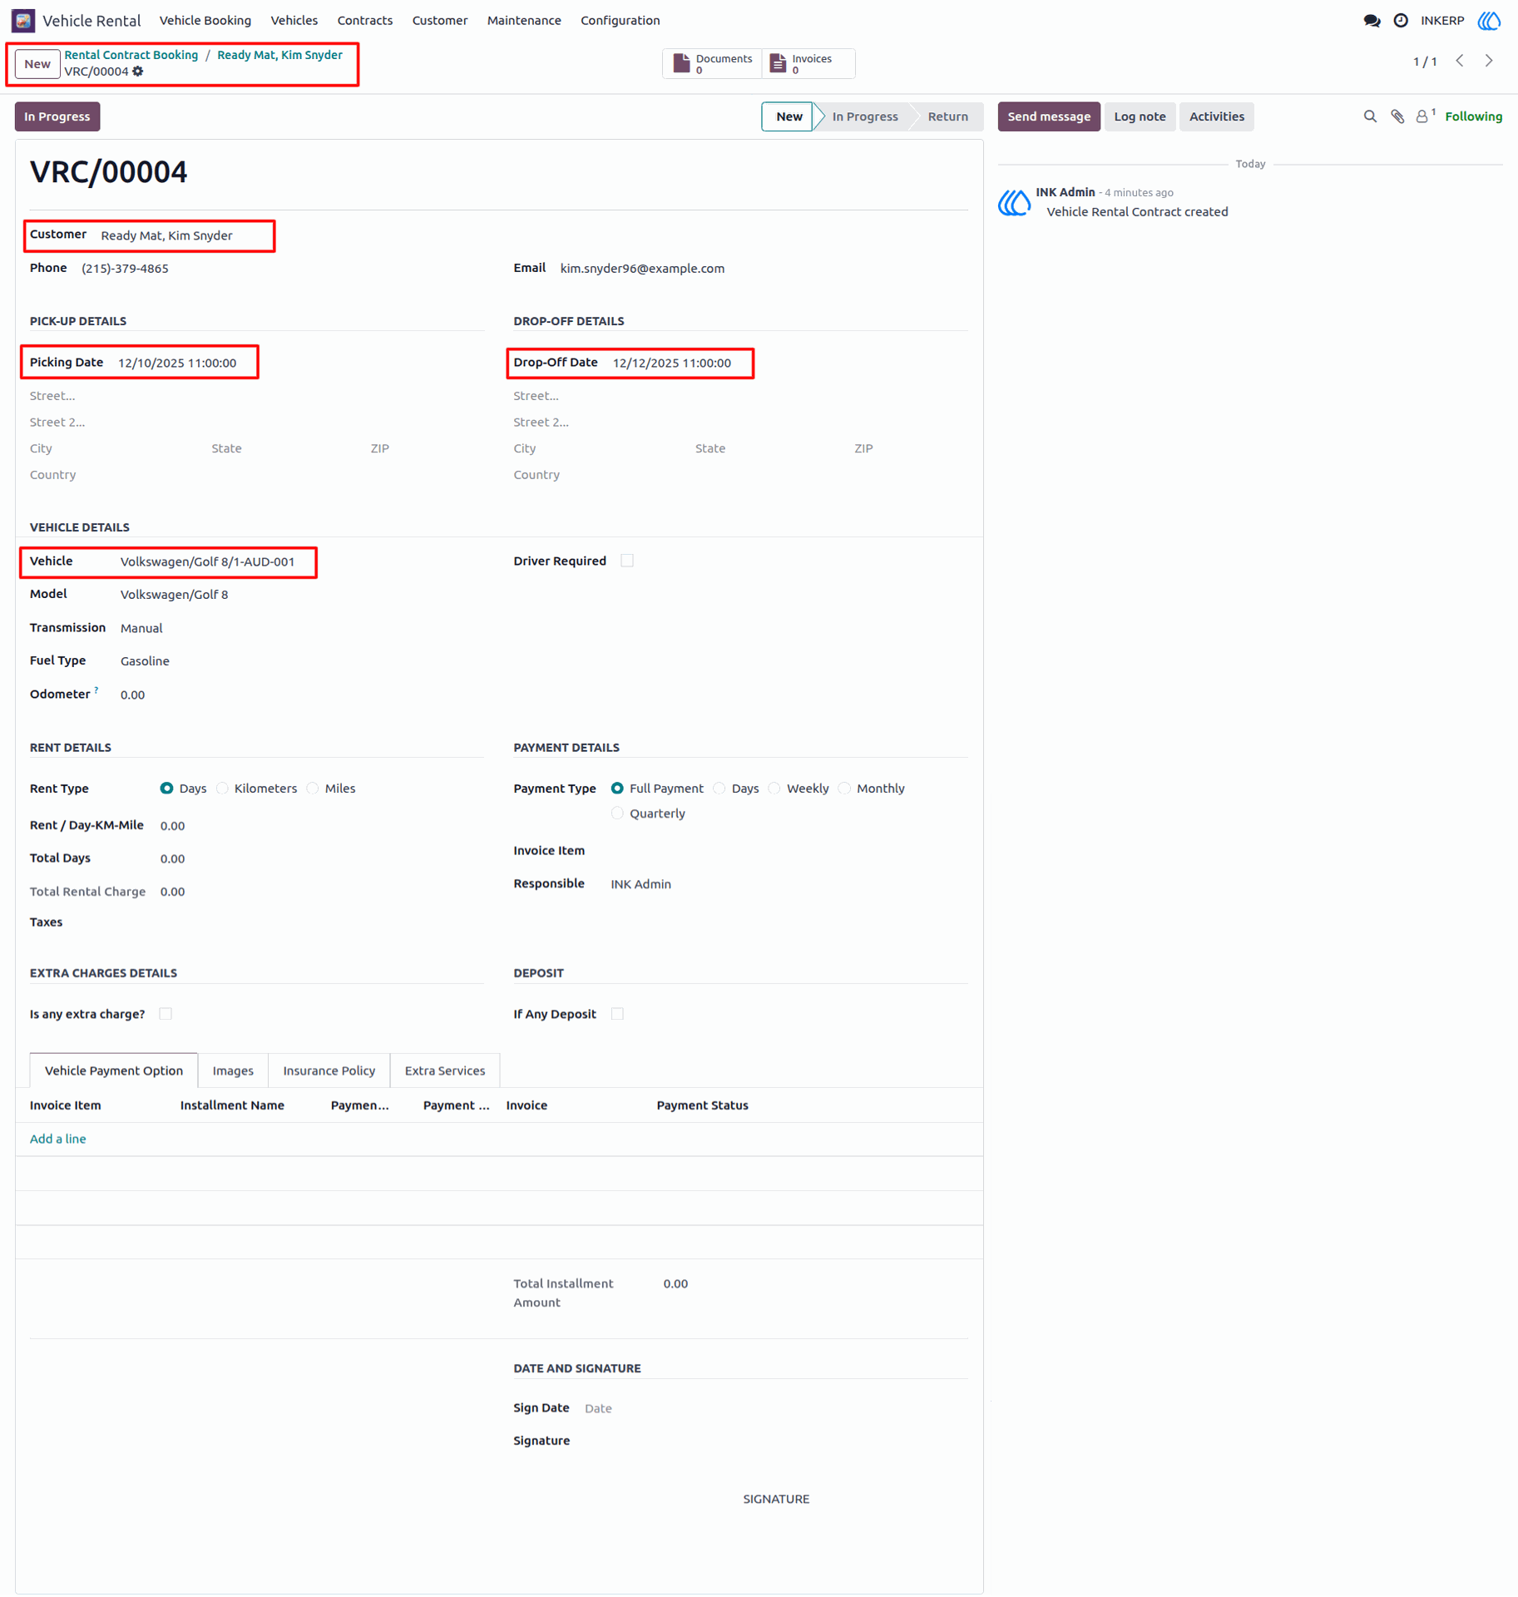Open the Configuration menu
1518x1597 pixels.
coord(620,21)
